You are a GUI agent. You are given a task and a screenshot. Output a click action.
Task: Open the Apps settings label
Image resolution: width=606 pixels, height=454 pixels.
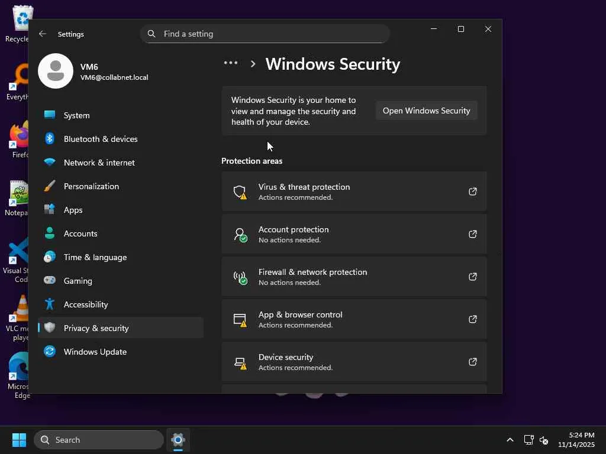pos(73,210)
